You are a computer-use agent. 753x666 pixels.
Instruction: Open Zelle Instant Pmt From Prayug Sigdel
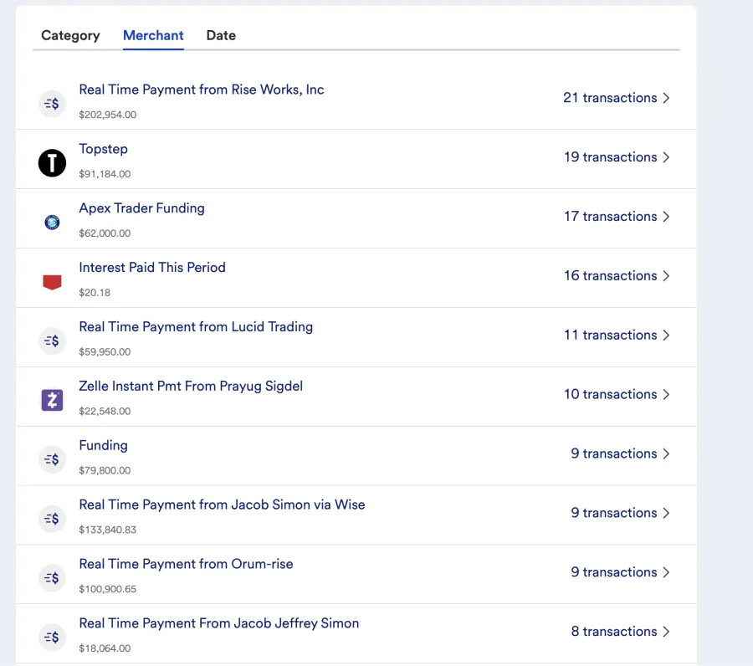click(x=191, y=386)
